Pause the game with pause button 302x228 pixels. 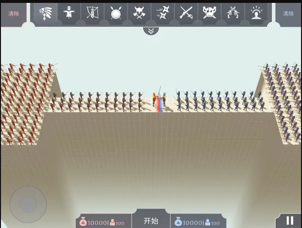coord(290,221)
